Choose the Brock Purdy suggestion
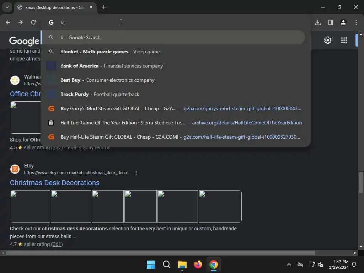The height and width of the screenshot is (273, 364). pos(173,94)
